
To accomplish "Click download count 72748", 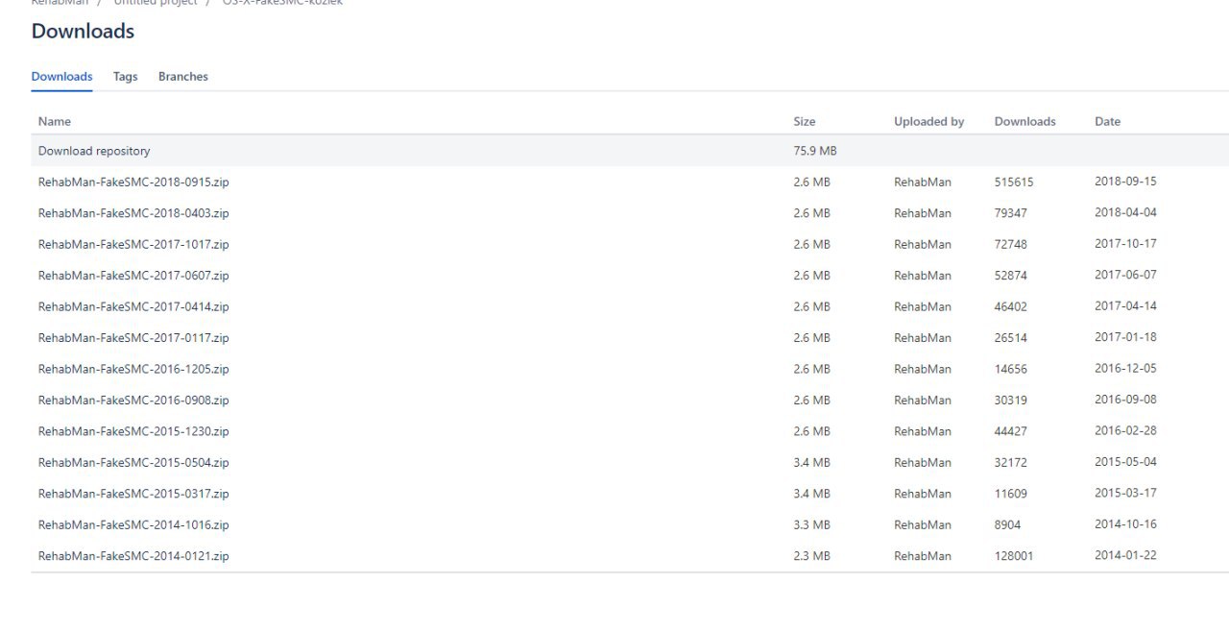I will (x=1011, y=244).
